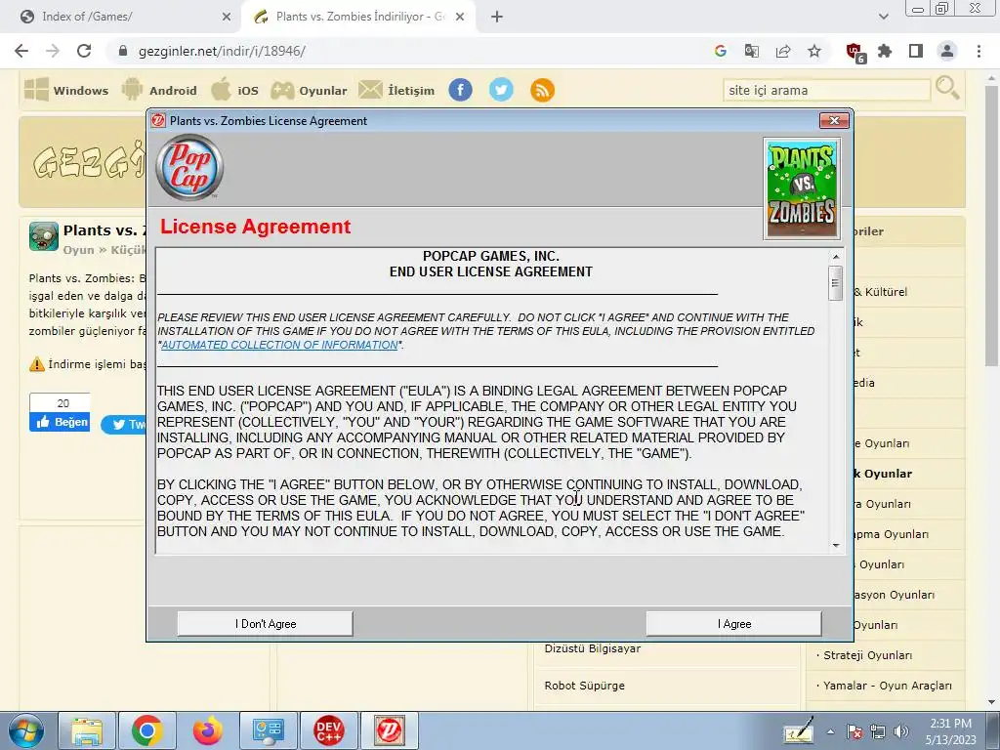Open Yamalar - Oyun Araçları link

pyautogui.click(x=887, y=686)
